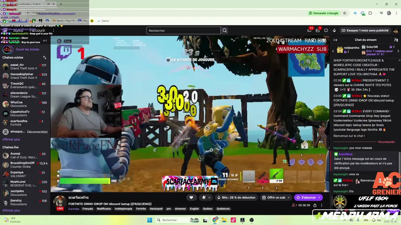Select the Québécois tag
Screen dimensions: 401x225
coord(223,209)
